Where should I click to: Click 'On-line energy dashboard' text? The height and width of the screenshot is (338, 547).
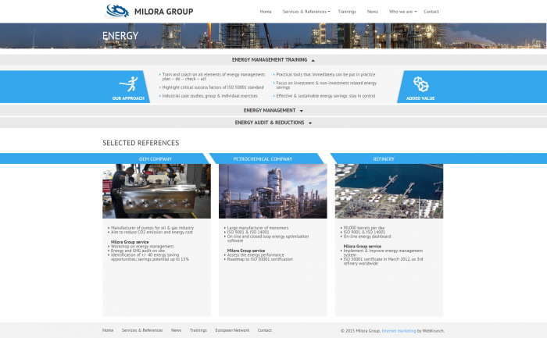click(367, 237)
